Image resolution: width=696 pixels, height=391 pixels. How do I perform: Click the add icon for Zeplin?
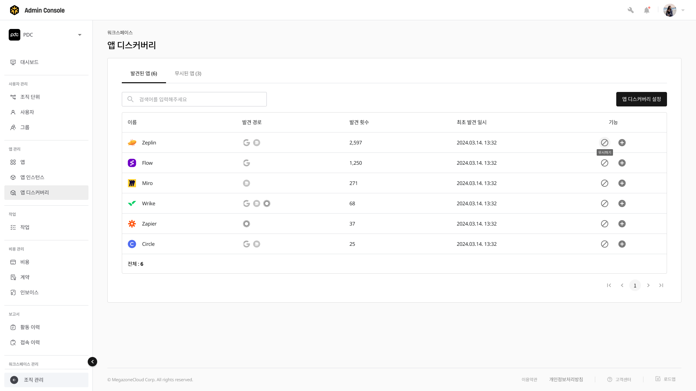(x=622, y=143)
